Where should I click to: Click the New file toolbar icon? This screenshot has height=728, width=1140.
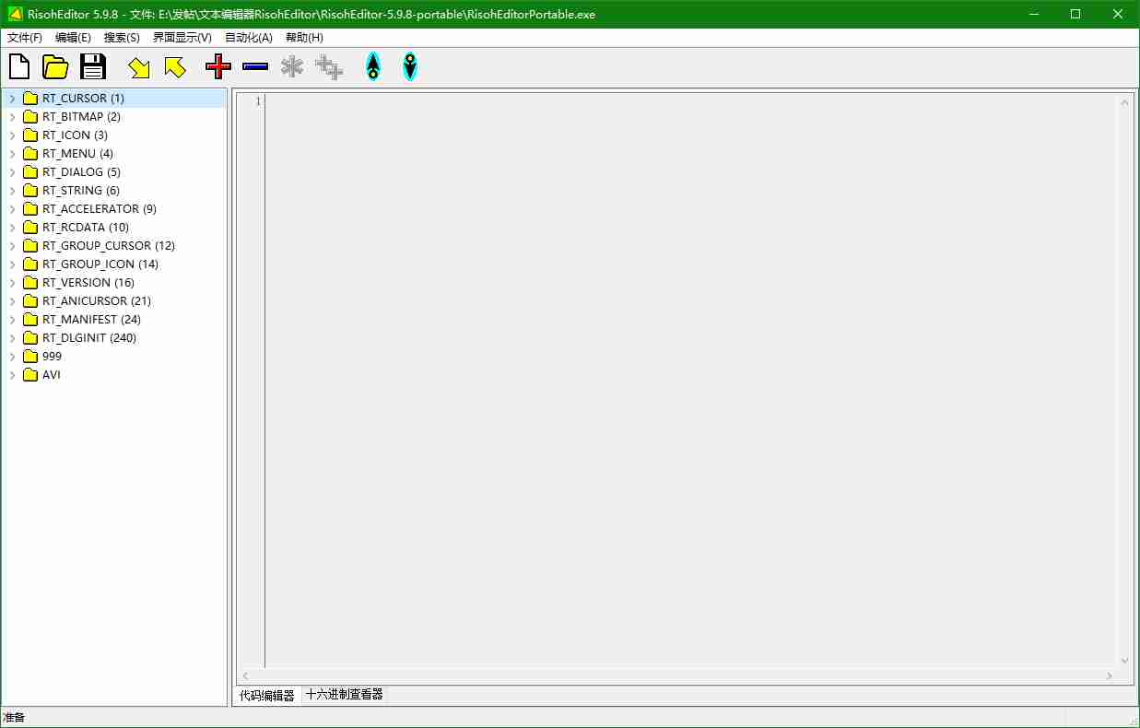pyautogui.click(x=19, y=66)
